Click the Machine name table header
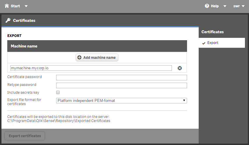The width and height of the screenshot is (249, 145). coord(97,46)
